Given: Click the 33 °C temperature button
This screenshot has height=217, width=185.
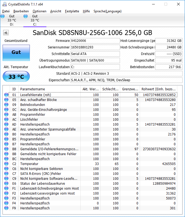Looking at the screenshot, I should [16, 76].
